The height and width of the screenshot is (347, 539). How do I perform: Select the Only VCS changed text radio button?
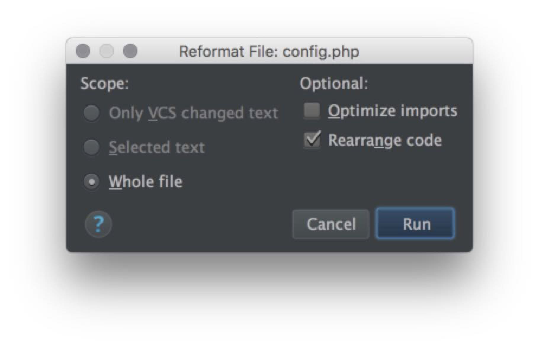(x=92, y=113)
